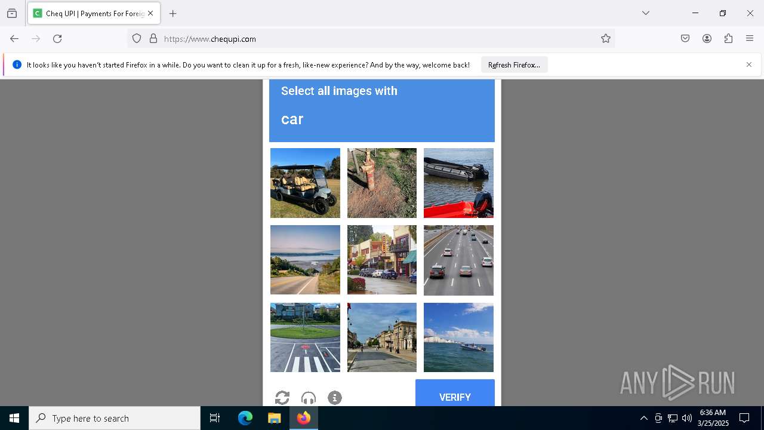Screen dimensions: 764x430
Task: Click the Refresh Firefox button
Action: pos(514,65)
